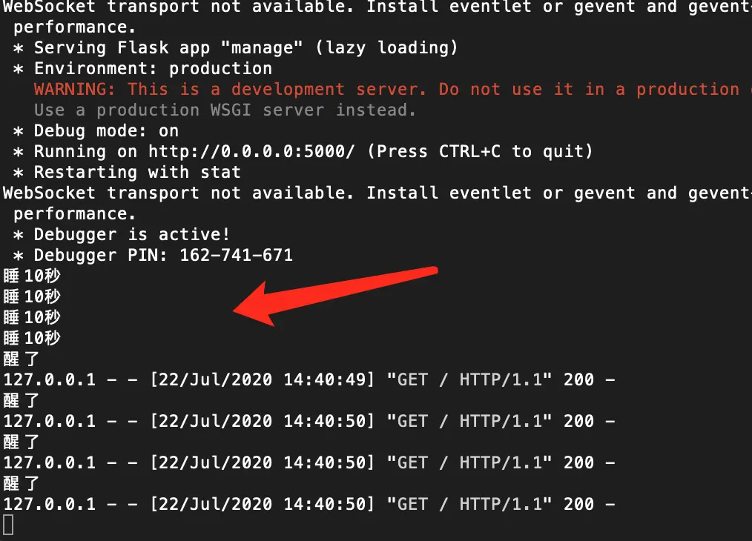Image resolution: width=752 pixels, height=541 pixels.
Task: Click the terminal cursor block at the bottom
Action: (8, 525)
